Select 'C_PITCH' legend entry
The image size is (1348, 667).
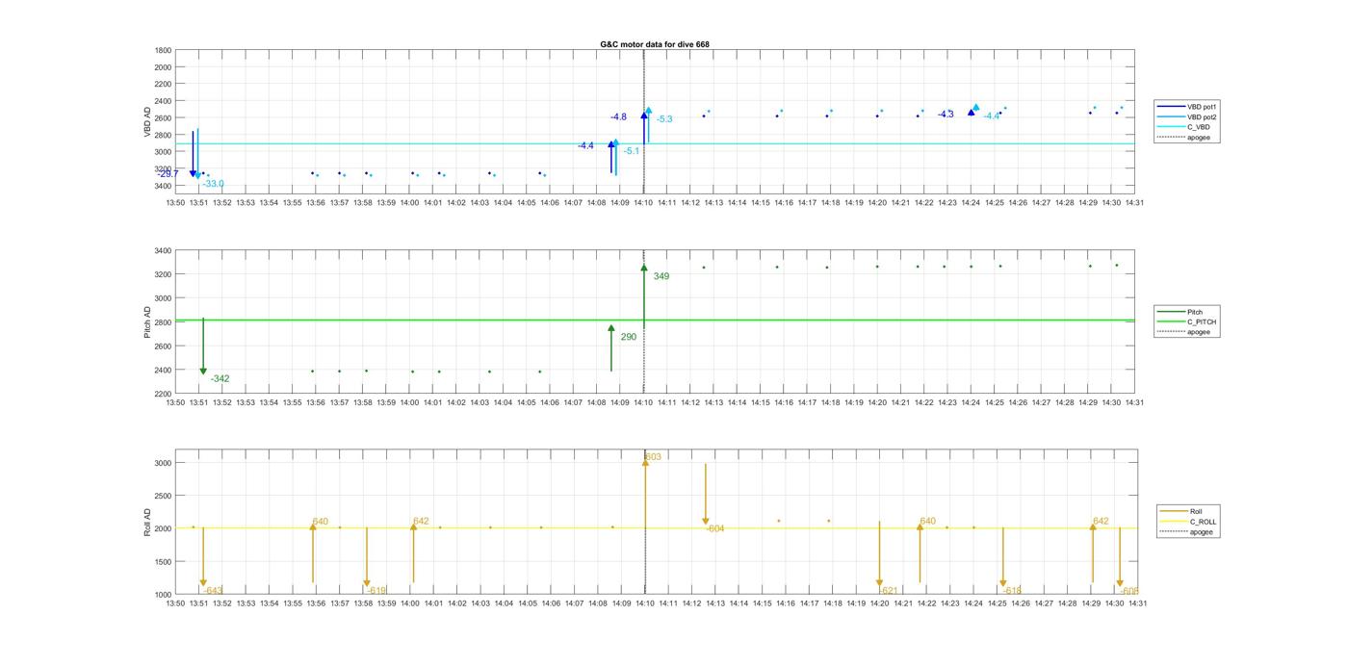click(x=1202, y=321)
